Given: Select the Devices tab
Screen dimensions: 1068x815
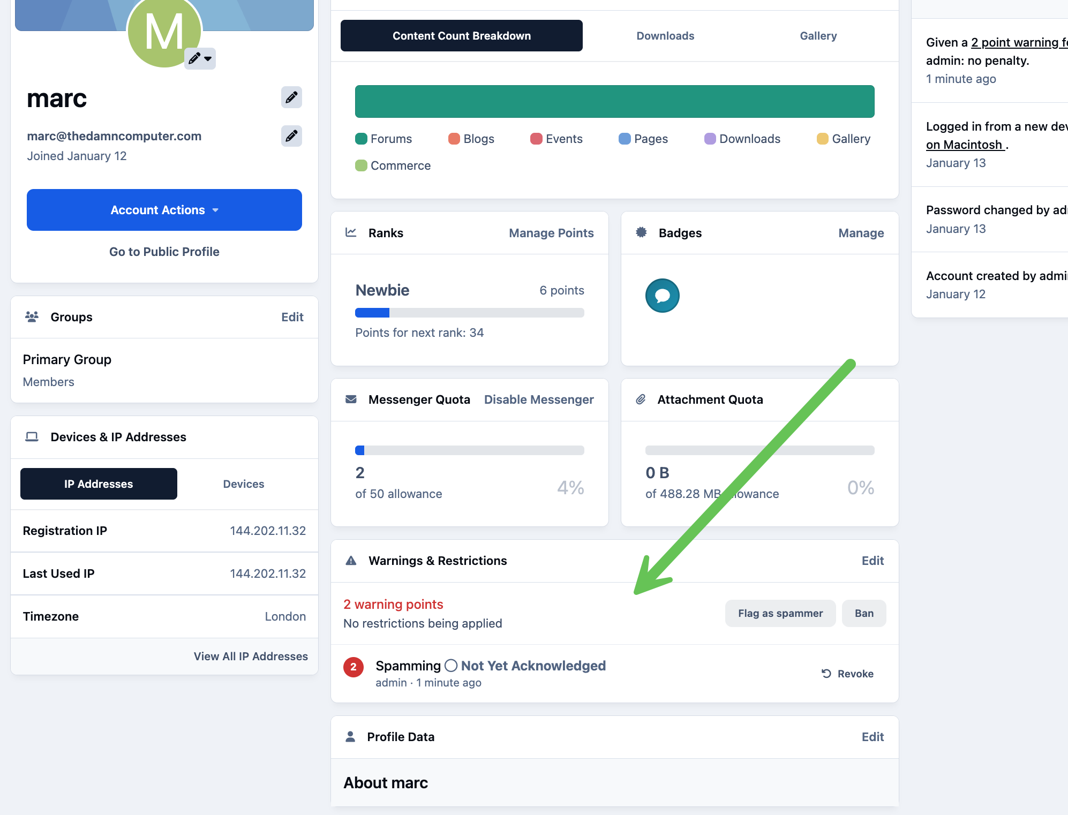Looking at the screenshot, I should tap(244, 484).
